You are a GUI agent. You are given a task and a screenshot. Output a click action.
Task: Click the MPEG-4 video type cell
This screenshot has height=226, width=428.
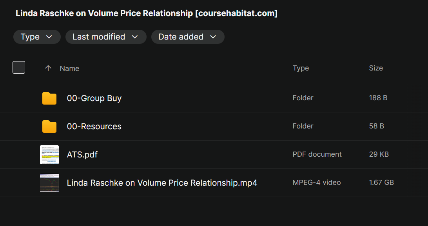[x=317, y=183]
